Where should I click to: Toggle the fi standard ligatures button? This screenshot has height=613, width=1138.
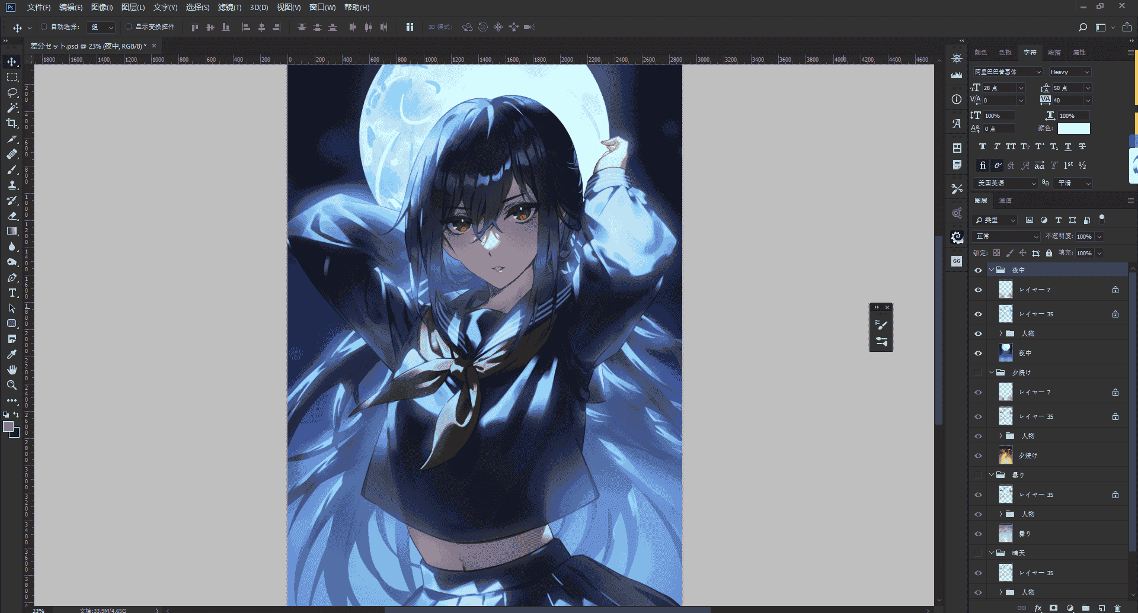[x=983, y=165]
